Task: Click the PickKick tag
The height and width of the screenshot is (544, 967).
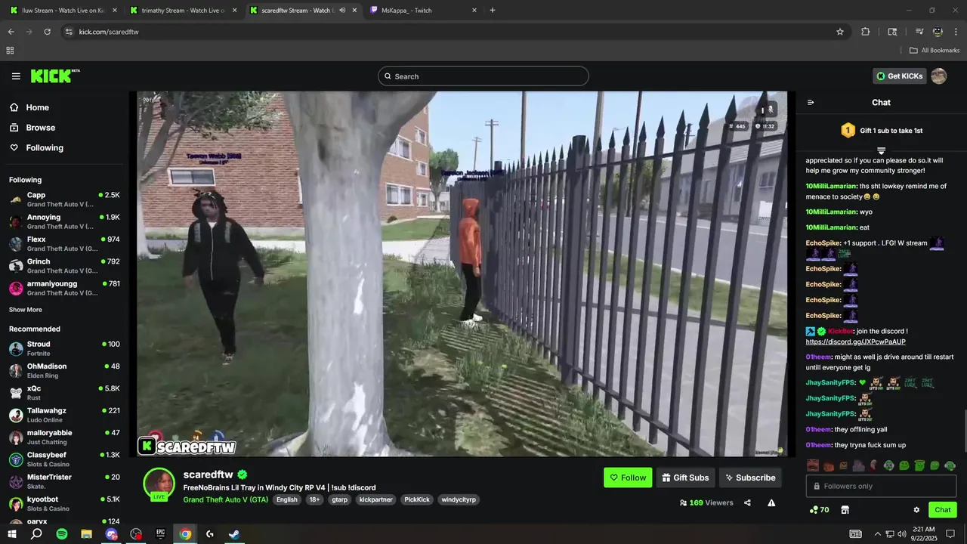Action: (417, 499)
